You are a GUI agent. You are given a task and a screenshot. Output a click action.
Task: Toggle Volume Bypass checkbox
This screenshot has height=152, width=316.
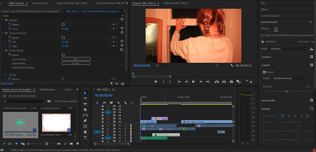(x=63, y=24)
